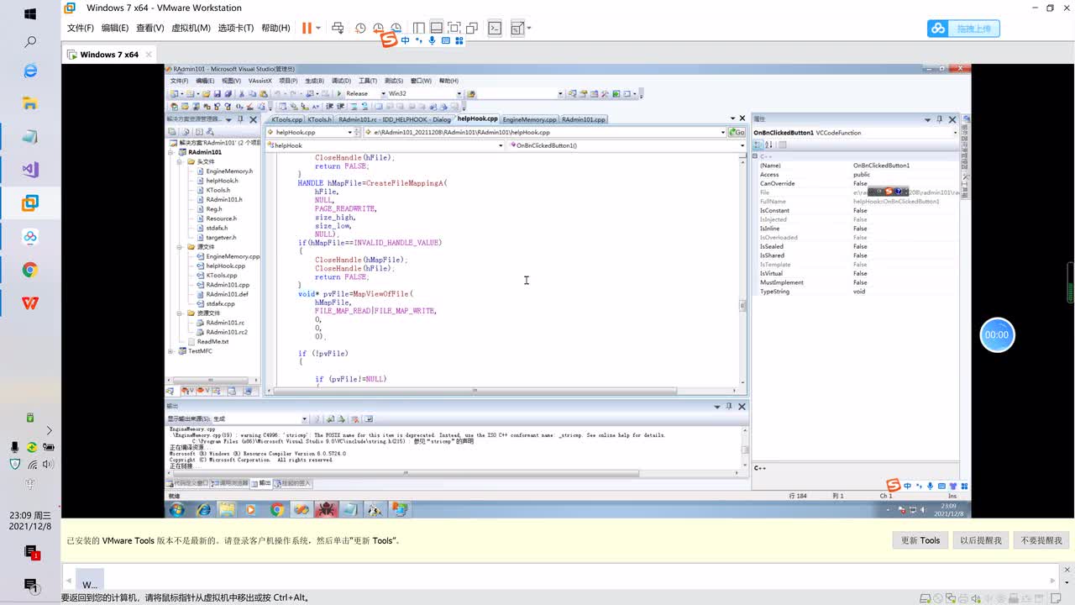Close the editor document with the X
The height and width of the screenshot is (605, 1075).
pos(742,118)
